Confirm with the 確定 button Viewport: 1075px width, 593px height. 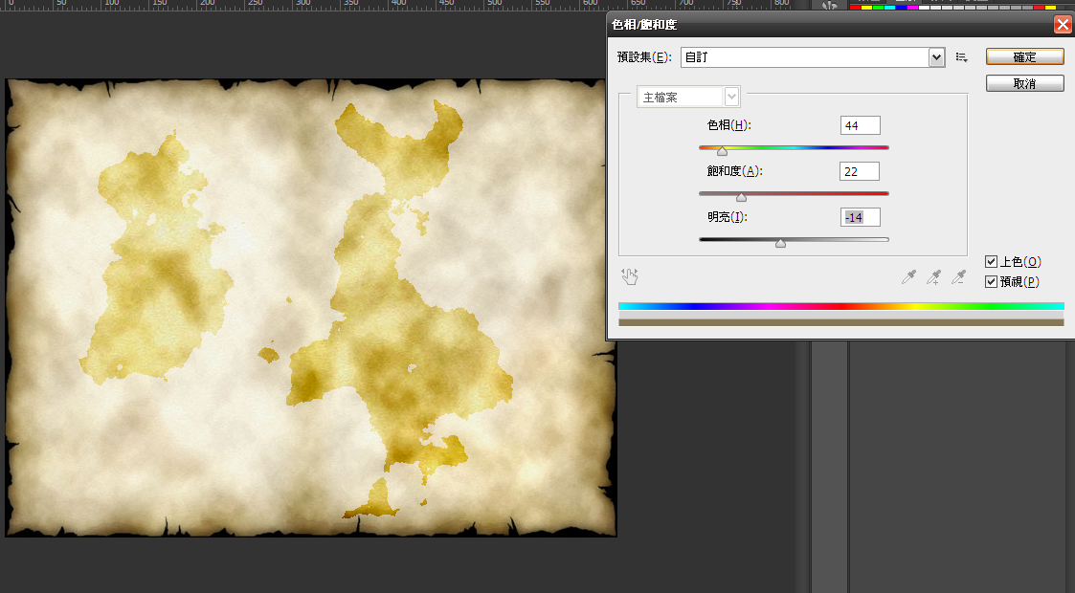(x=1025, y=56)
